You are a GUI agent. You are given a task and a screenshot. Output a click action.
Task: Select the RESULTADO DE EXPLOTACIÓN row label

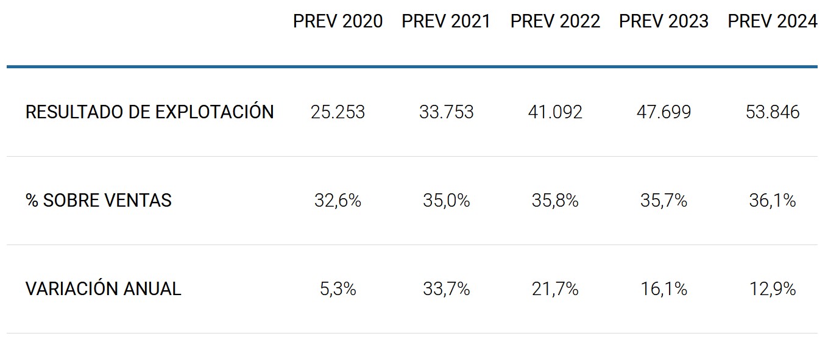point(149,112)
